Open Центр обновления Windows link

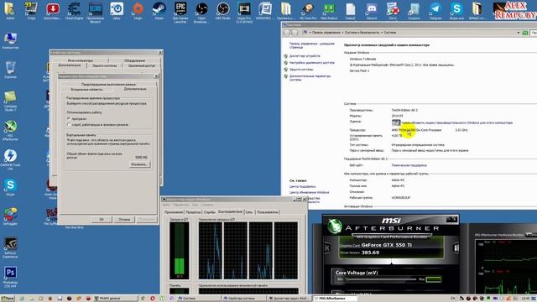click(309, 192)
